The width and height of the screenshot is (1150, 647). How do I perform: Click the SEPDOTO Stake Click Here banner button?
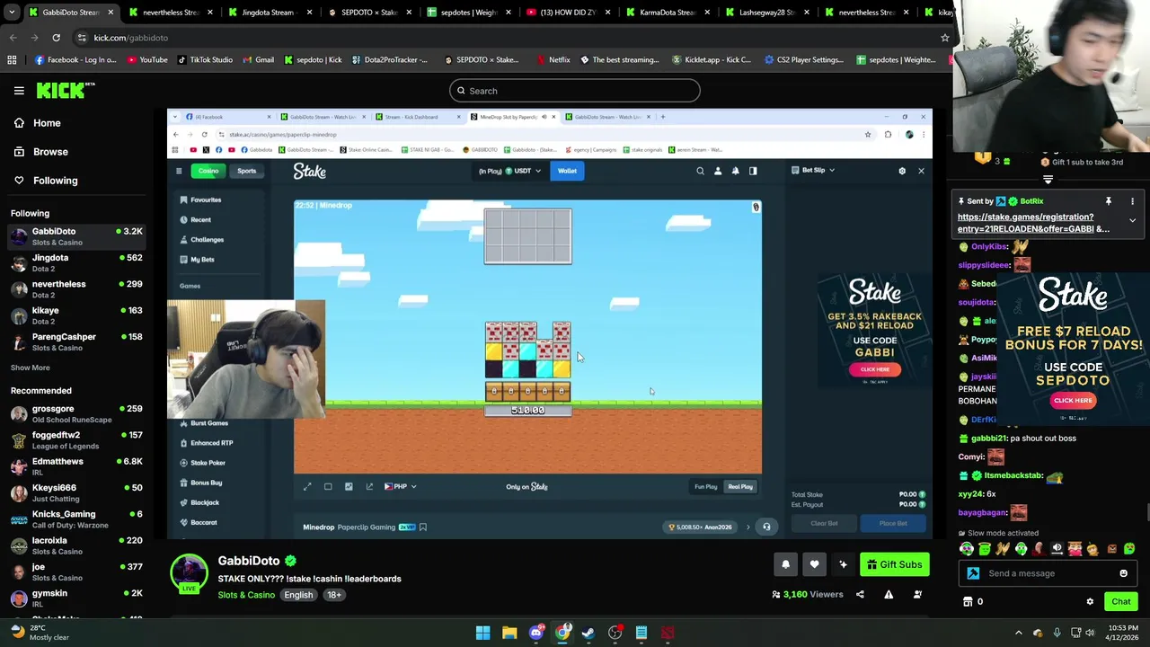pyautogui.click(x=1073, y=400)
